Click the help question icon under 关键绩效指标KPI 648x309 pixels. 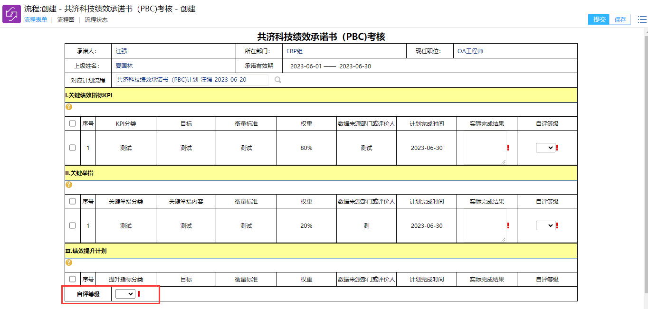68,107
